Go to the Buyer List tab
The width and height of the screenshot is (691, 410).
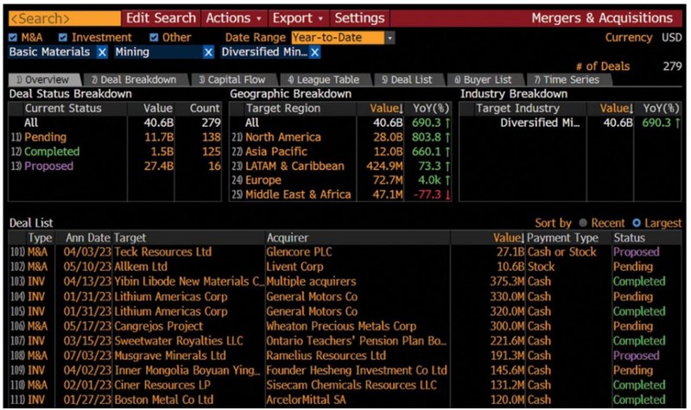pyautogui.click(x=485, y=79)
